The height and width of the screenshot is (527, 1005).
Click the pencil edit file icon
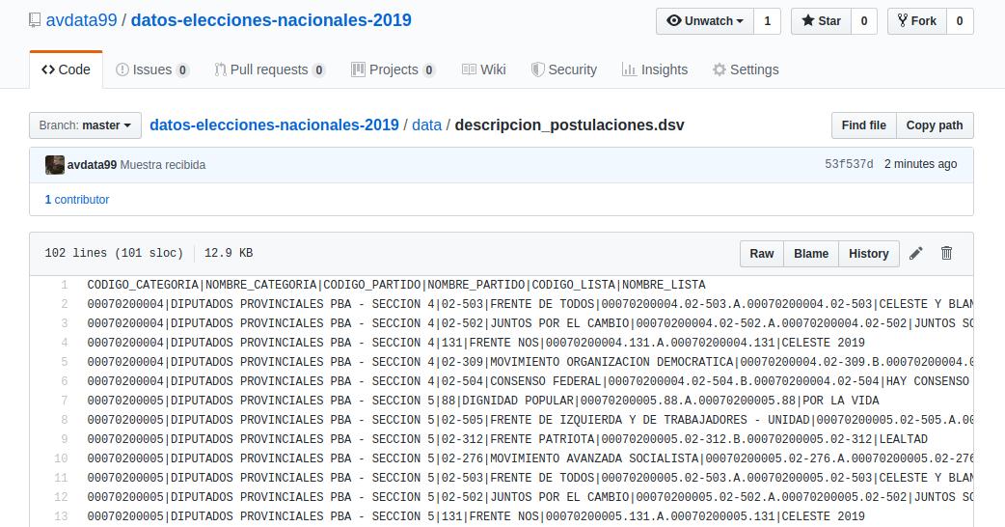[916, 253]
